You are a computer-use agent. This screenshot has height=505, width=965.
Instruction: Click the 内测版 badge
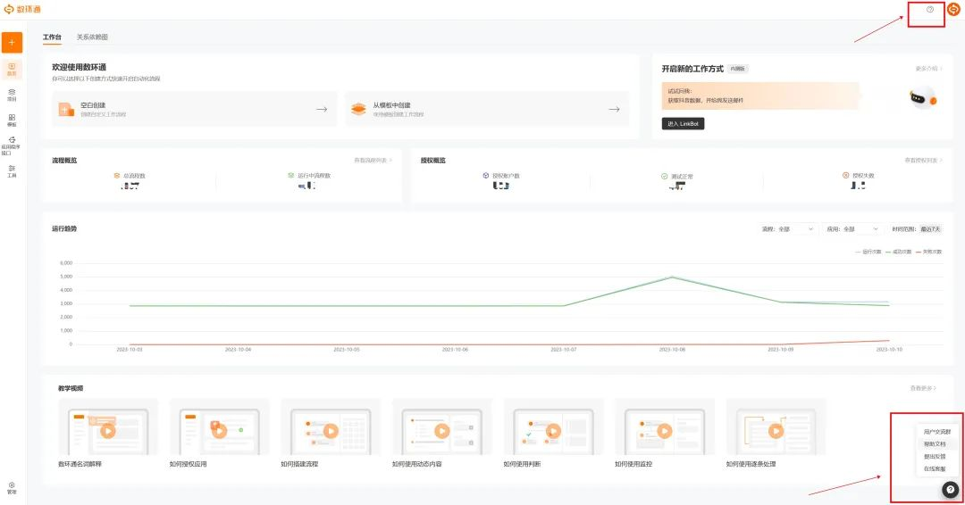(x=738, y=69)
